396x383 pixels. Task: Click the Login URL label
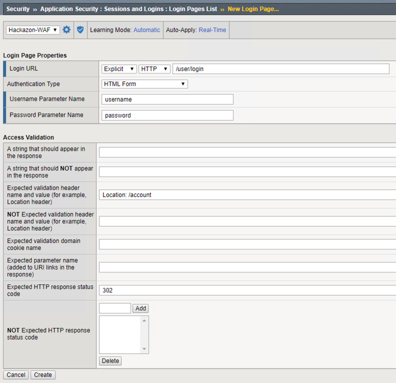23,68
